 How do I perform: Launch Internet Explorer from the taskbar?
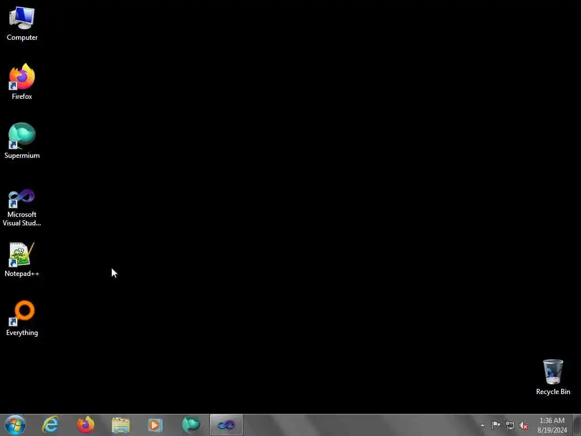pos(50,425)
